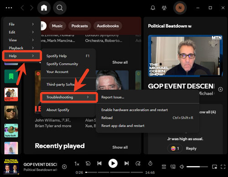228x177 pixels.
Task: Enter full screen mode
Action: coord(223,167)
